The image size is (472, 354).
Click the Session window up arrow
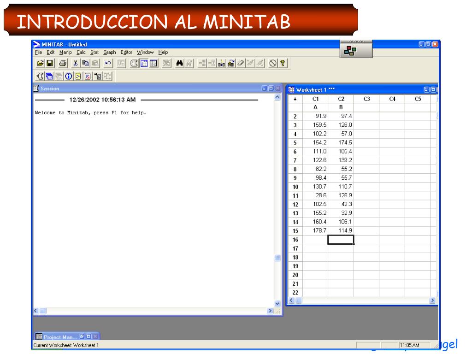point(277,97)
